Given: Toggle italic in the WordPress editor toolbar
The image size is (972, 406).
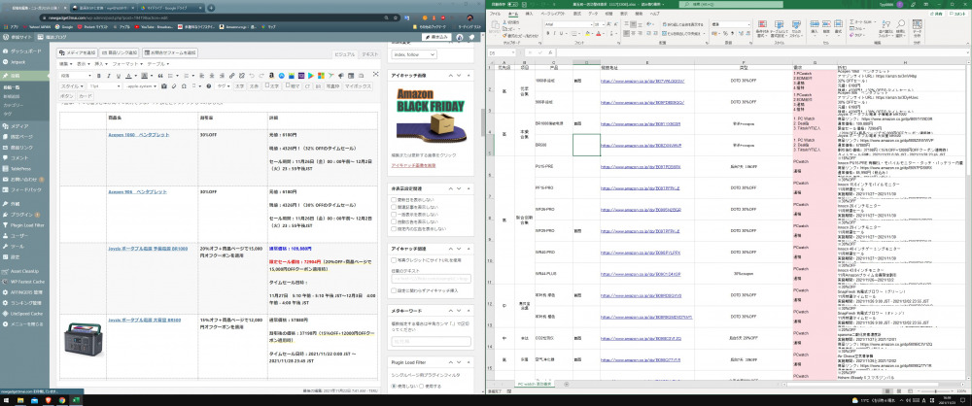Looking at the screenshot, I should point(109,76).
